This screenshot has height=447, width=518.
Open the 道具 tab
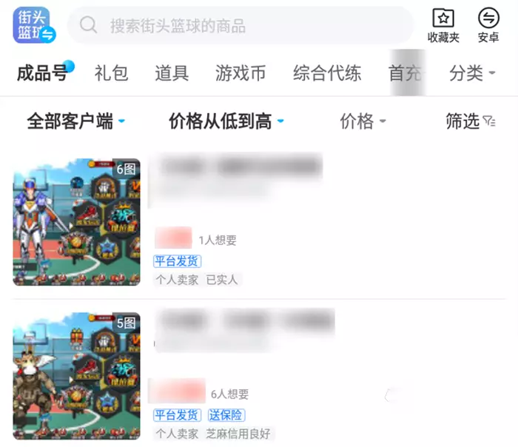(172, 73)
